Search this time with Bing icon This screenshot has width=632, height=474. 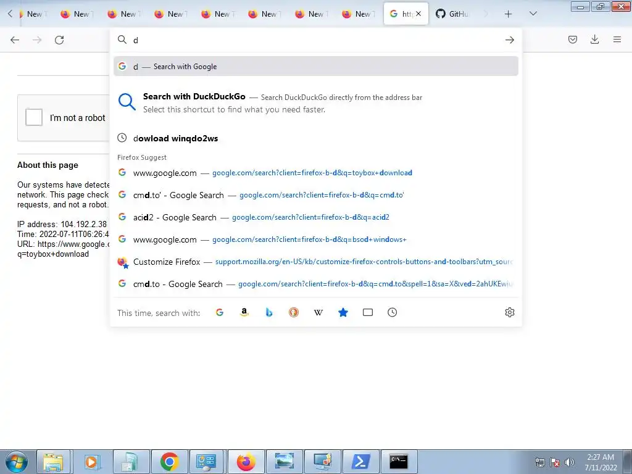click(269, 312)
